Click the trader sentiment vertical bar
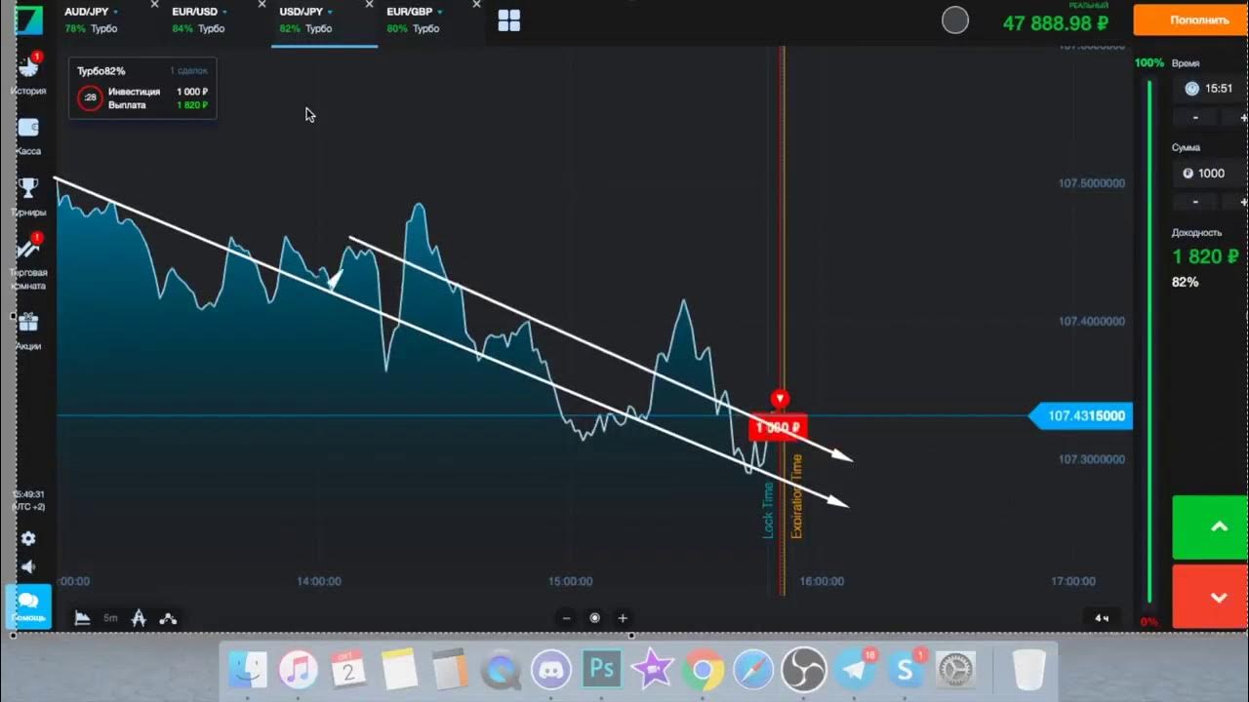The image size is (1249, 702). coord(1149,342)
